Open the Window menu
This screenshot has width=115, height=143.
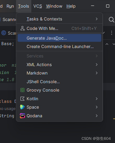coord(54,6)
